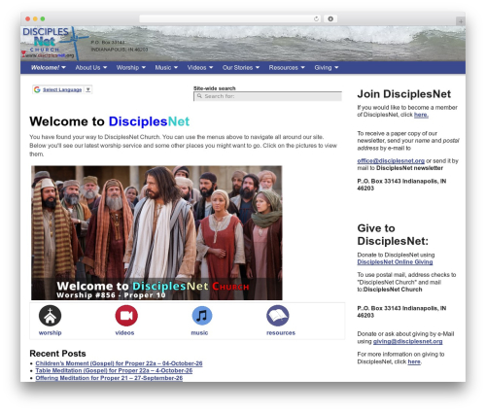Click the resources text label link
486x411 pixels.
click(281, 332)
